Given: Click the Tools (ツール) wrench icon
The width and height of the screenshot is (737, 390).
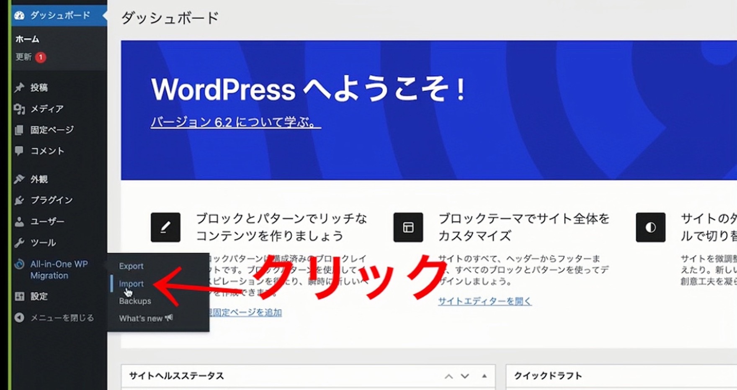Looking at the screenshot, I should (19, 243).
